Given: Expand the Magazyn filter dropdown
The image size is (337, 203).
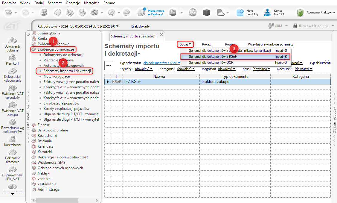Looking at the screenshot, I should pyautogui.click(x=229, y=69).
